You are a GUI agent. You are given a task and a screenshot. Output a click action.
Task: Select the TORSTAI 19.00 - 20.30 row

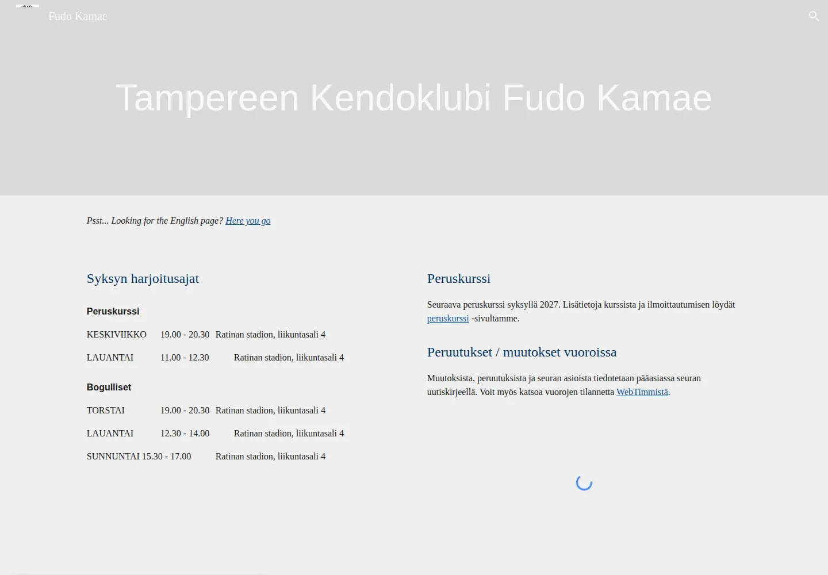pos(206,411)
